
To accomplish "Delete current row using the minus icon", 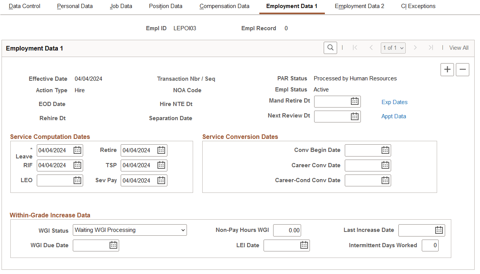I will click(462, 69).
